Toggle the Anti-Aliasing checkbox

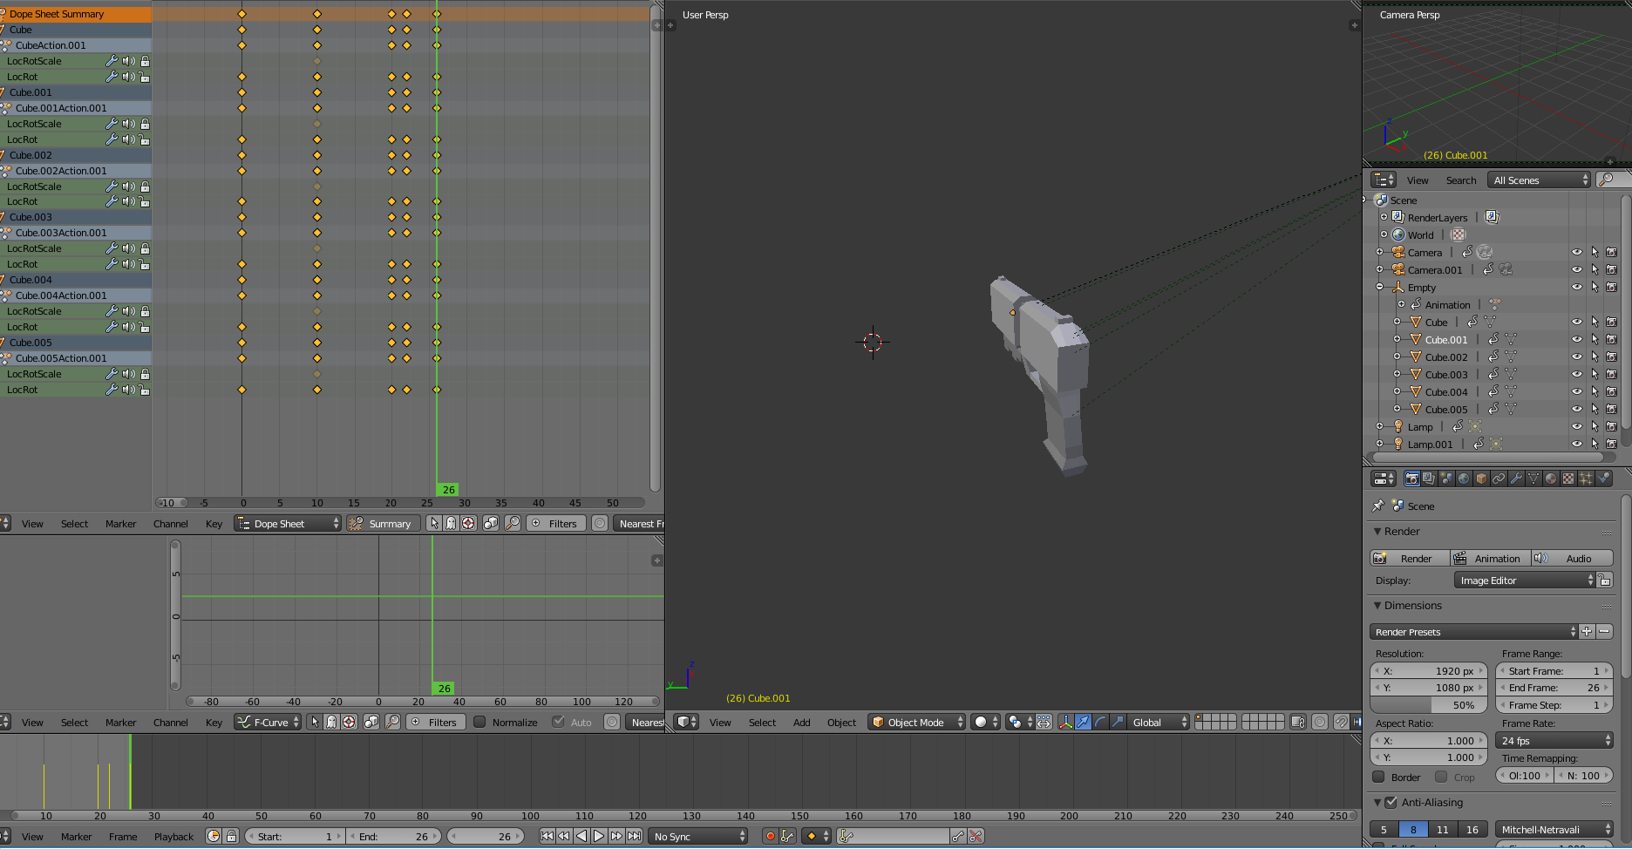[x=1391, y=802]
